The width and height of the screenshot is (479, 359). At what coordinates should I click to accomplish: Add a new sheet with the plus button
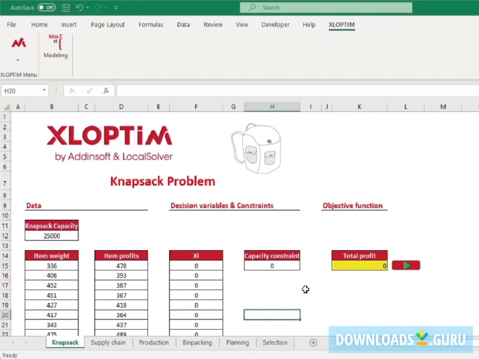point(313,342)
